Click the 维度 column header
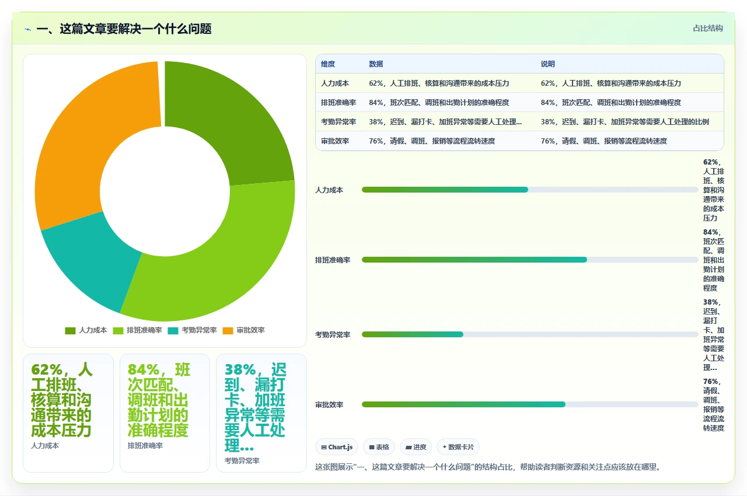Viewport: 747px width, 496px height. click(x=328, y=64)
